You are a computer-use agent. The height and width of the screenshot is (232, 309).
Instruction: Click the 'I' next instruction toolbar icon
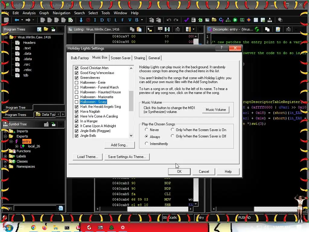[x=95, y=20]
